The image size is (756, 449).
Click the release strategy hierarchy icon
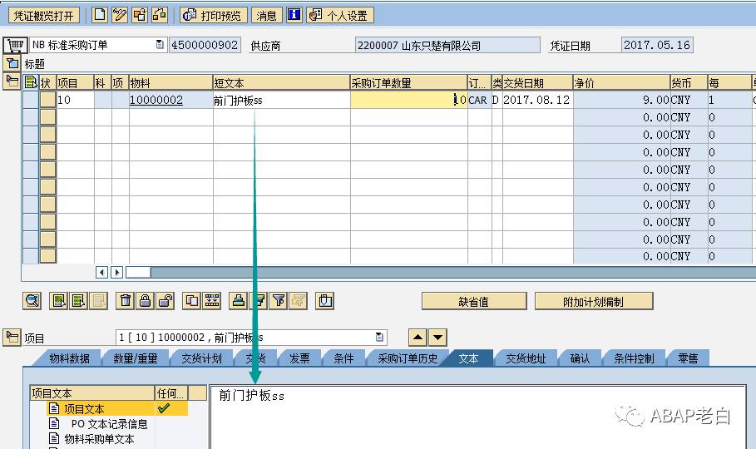160,15
